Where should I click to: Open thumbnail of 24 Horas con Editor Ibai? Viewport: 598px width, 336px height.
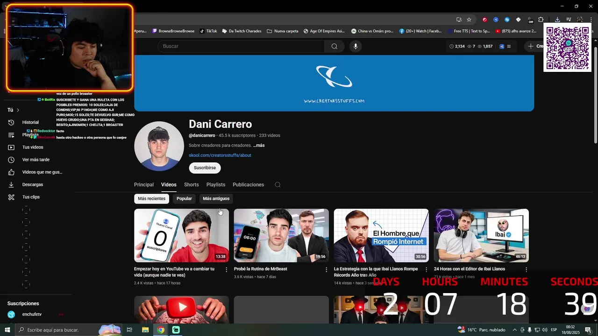click(481, 236)
